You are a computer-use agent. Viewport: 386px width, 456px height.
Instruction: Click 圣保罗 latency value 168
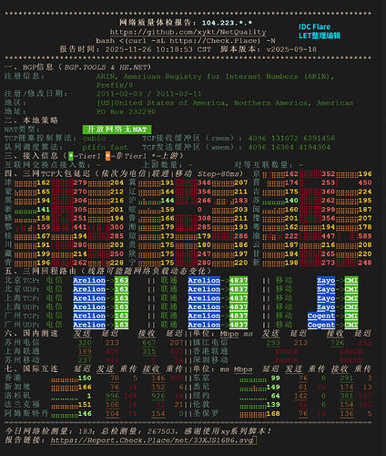(x=273, y=413)
